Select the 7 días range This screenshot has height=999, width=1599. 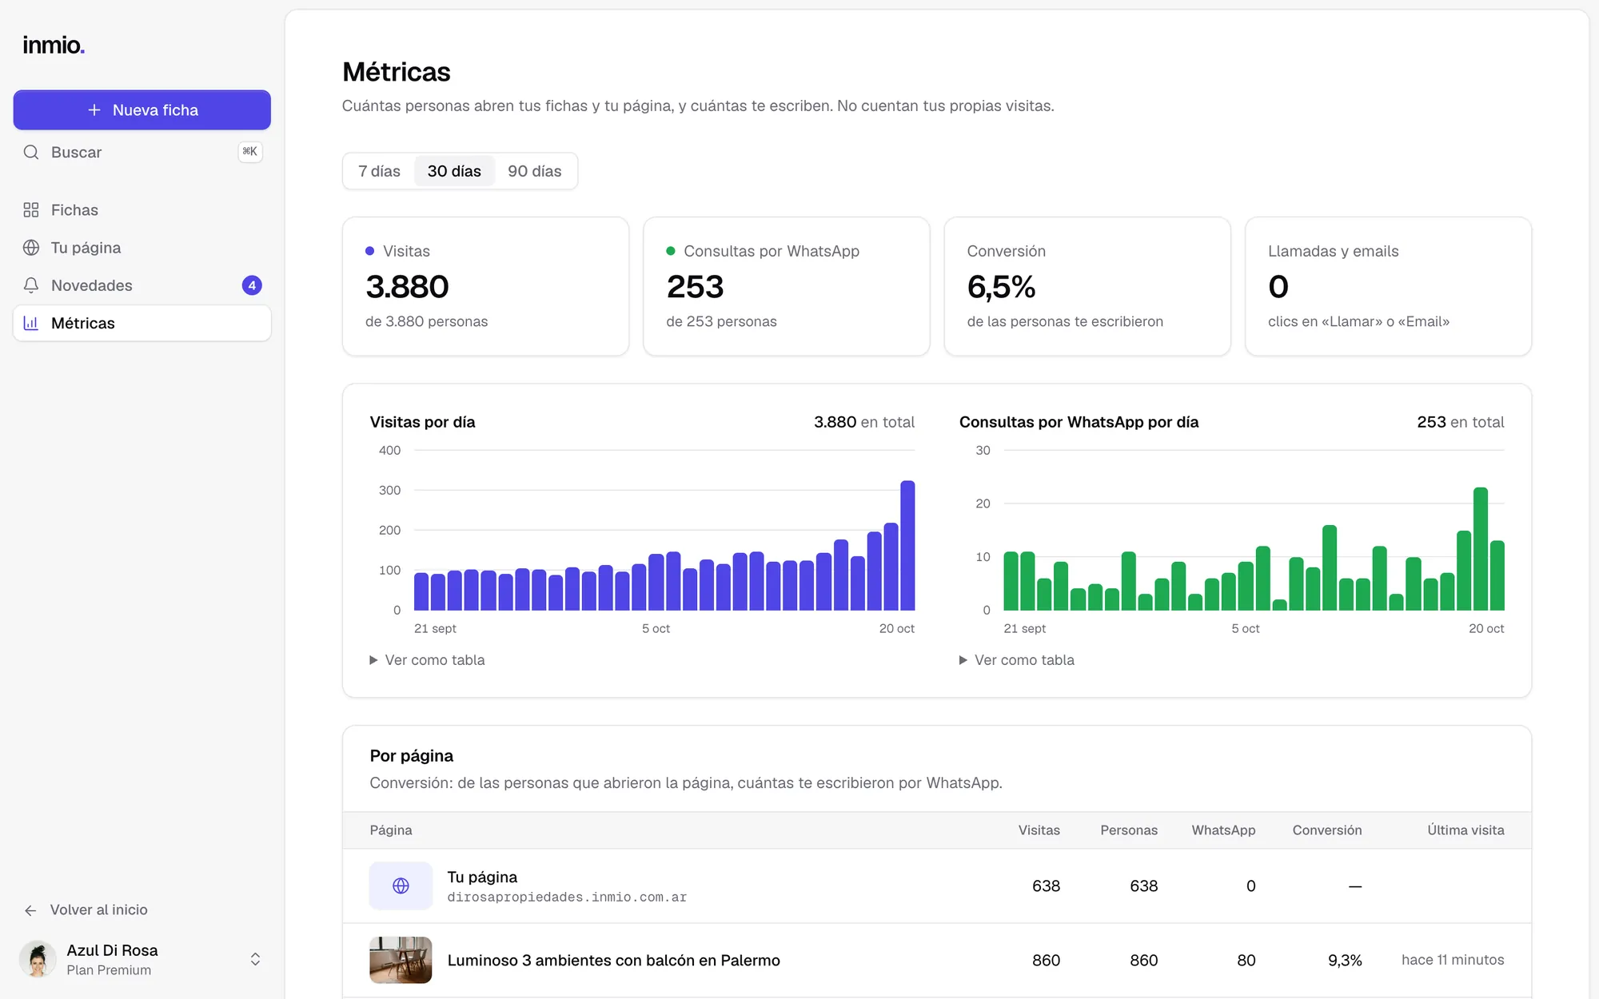point(379,171)
